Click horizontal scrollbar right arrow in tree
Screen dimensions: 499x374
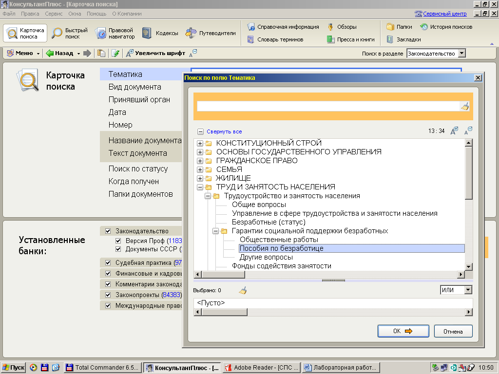[x=461, y=274]
